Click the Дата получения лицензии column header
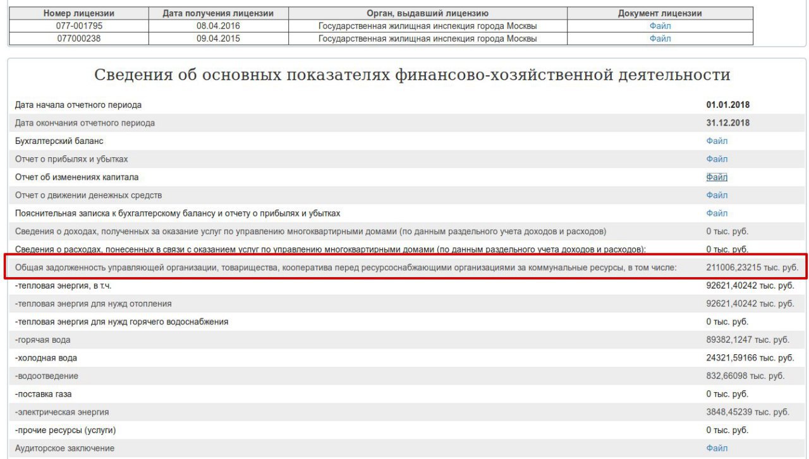The height and width of the screenshot is (459, 809). click(219, 13)
